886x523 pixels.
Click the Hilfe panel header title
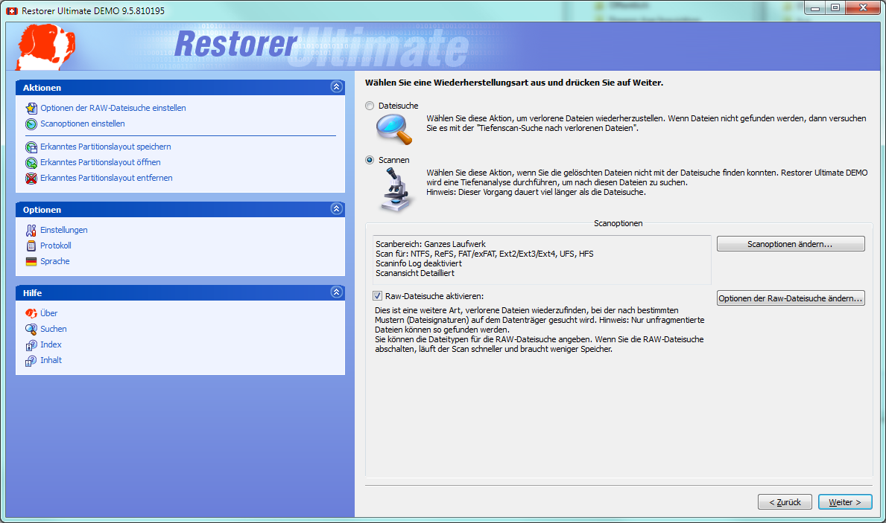[32, 293]
